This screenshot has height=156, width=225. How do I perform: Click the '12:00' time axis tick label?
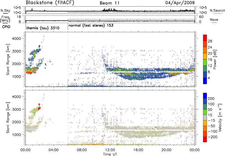[x=110, y=150]
